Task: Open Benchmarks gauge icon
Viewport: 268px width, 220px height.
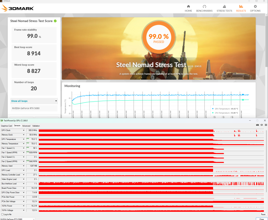Action: pos(204,6)
